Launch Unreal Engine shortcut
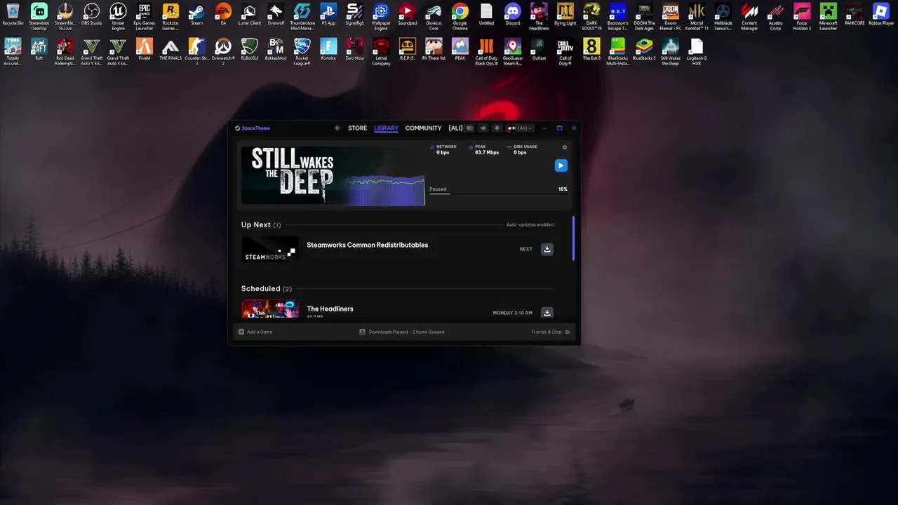 pos(118,15)
